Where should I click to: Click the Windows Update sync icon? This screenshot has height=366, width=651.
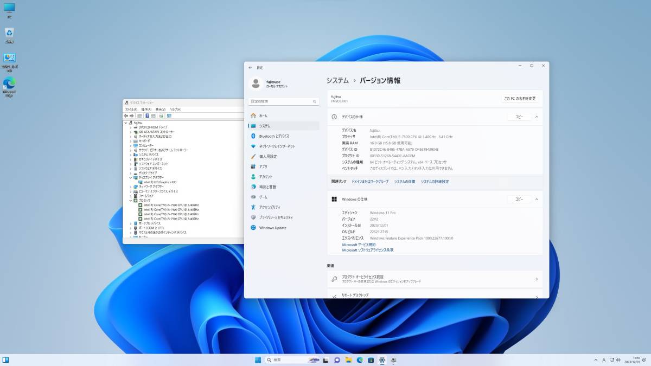point(253,228)
